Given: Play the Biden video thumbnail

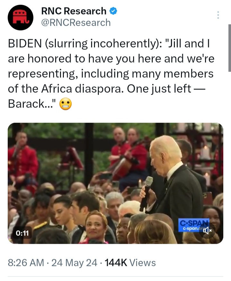Looking at the screenshot, I should (x=116, y=183).
